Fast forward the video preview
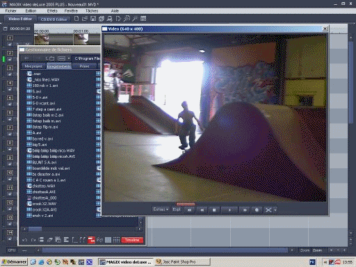The height and width of the screenshot is (267, 356). [245, 210]
